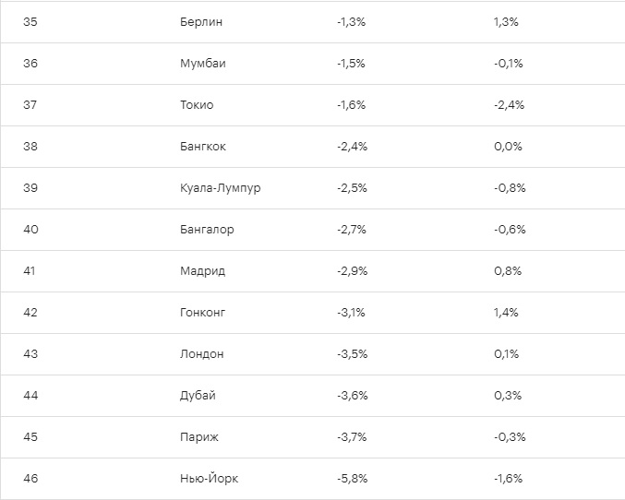Viewport: 625px width, 500px height.
Task: Select the Париж city name
Action: pyautogui.click(x=198, y=437)
